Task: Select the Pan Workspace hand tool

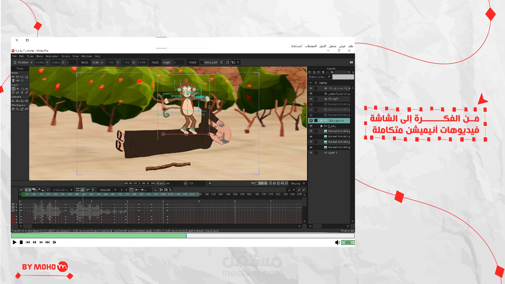Action: (x=13, y=109)
